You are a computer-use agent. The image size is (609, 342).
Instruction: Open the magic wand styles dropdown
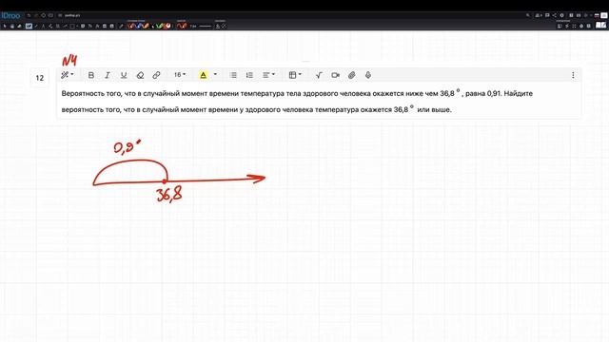67,75
